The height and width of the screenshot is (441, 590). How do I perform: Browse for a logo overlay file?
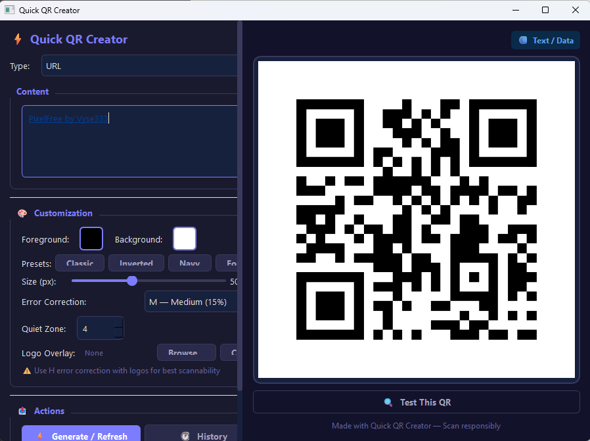(186, 352)
